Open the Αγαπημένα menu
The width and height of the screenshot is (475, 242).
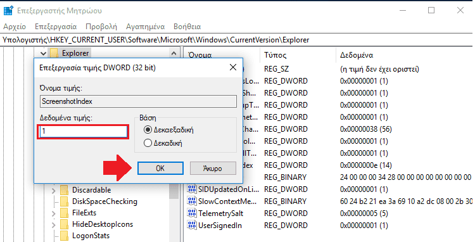coord(146,27)
